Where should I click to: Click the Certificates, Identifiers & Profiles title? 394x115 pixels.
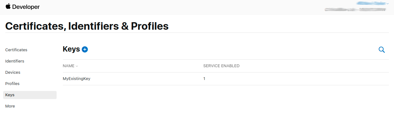pyautogui.click(x=87, y=26)
